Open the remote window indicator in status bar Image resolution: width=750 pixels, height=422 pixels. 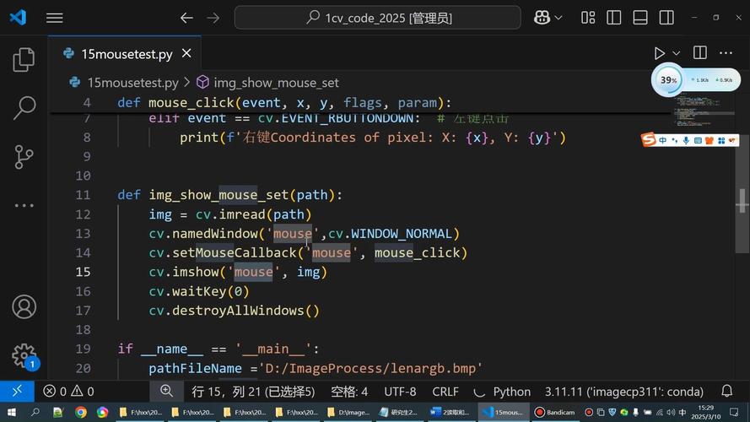coord(17,392)
